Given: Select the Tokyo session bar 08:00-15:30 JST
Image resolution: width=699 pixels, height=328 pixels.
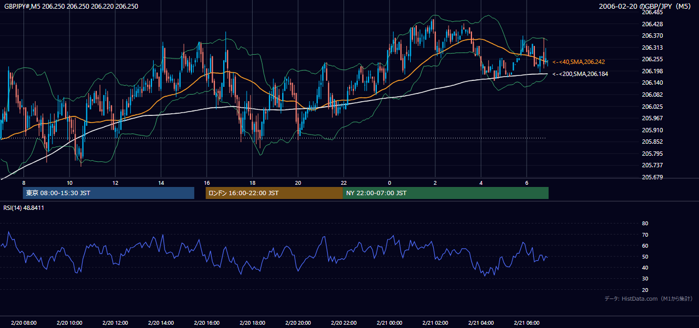Looking at the screenshot, I should click(108, 193).
